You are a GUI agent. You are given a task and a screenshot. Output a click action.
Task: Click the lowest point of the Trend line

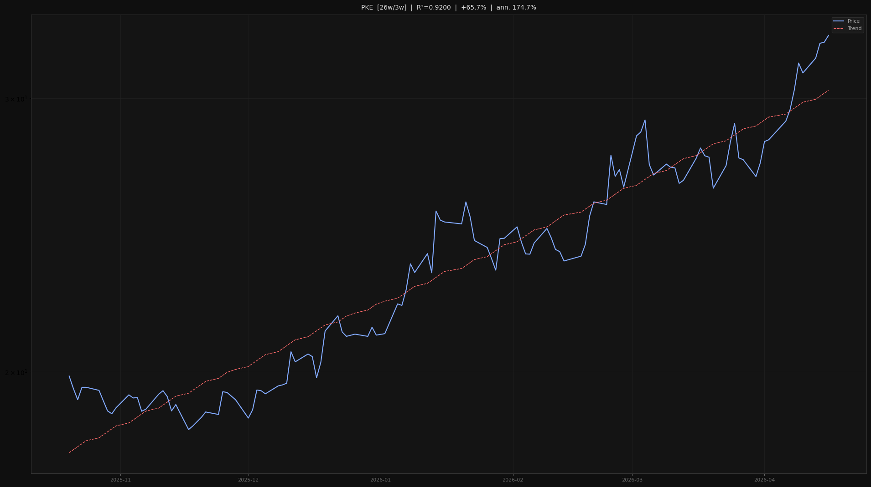69,452
